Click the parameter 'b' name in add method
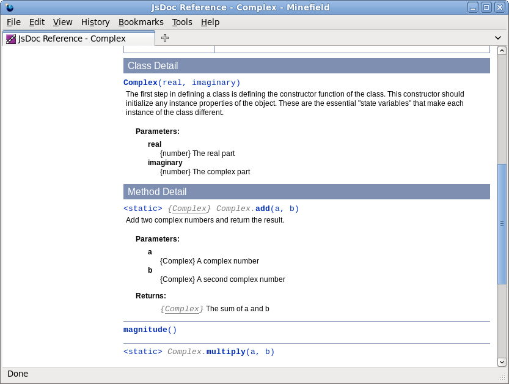Screen dimensions: 509x384 (150, 270)
